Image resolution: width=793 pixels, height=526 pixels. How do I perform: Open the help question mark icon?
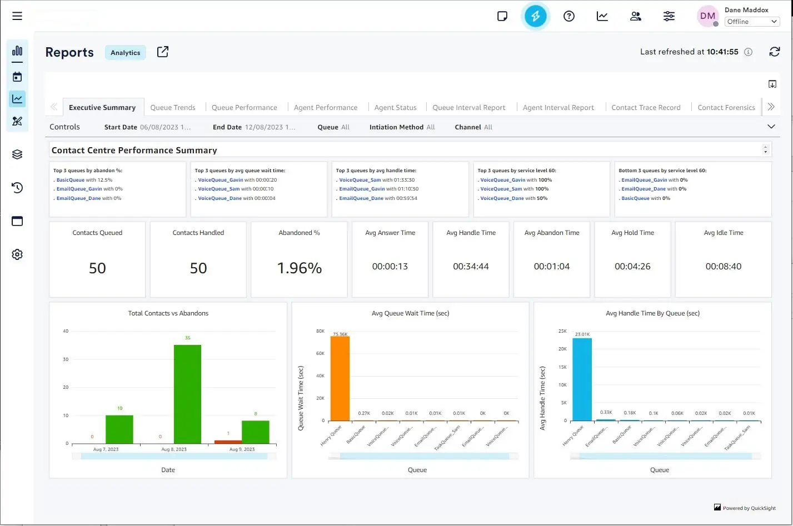point(568,16)
